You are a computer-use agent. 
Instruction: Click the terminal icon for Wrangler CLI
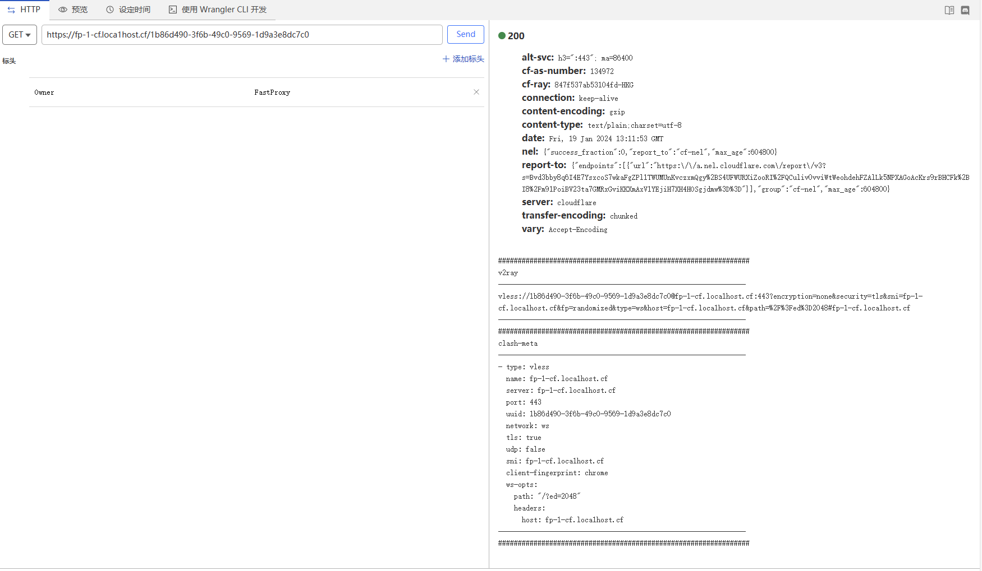click(173, 10)
